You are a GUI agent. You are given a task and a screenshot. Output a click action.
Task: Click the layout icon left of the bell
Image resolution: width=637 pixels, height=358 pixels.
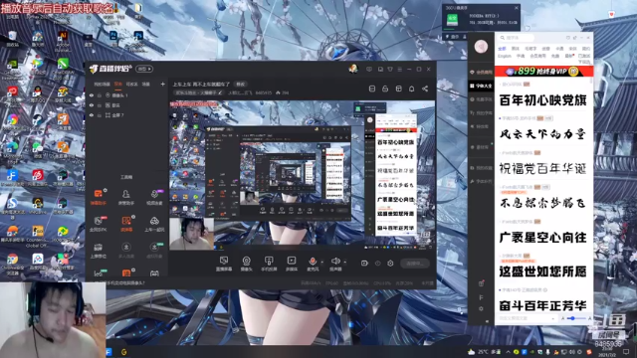(398, 89)
